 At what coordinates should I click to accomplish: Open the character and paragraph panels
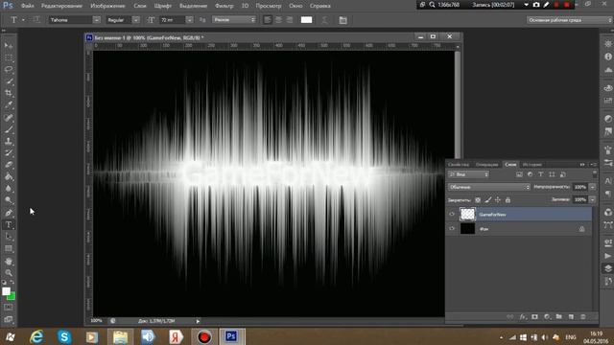click(343, 20)
